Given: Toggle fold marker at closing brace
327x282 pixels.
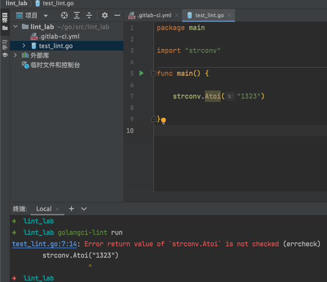Looking at the screenshot, I should [153, 119].
